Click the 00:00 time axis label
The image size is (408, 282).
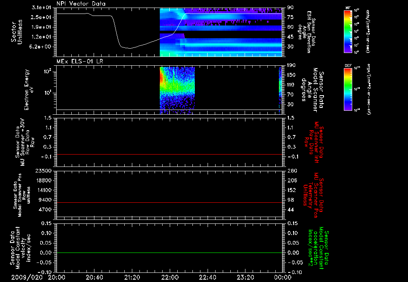pyautogui.click(x=283, y=277)
